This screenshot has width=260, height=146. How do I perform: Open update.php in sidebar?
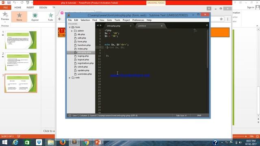coord(83,71)
